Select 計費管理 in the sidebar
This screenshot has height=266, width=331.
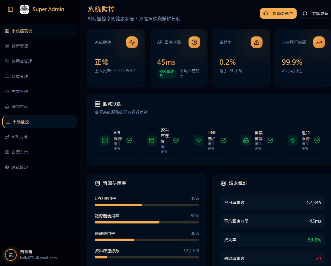pos(20,76)
